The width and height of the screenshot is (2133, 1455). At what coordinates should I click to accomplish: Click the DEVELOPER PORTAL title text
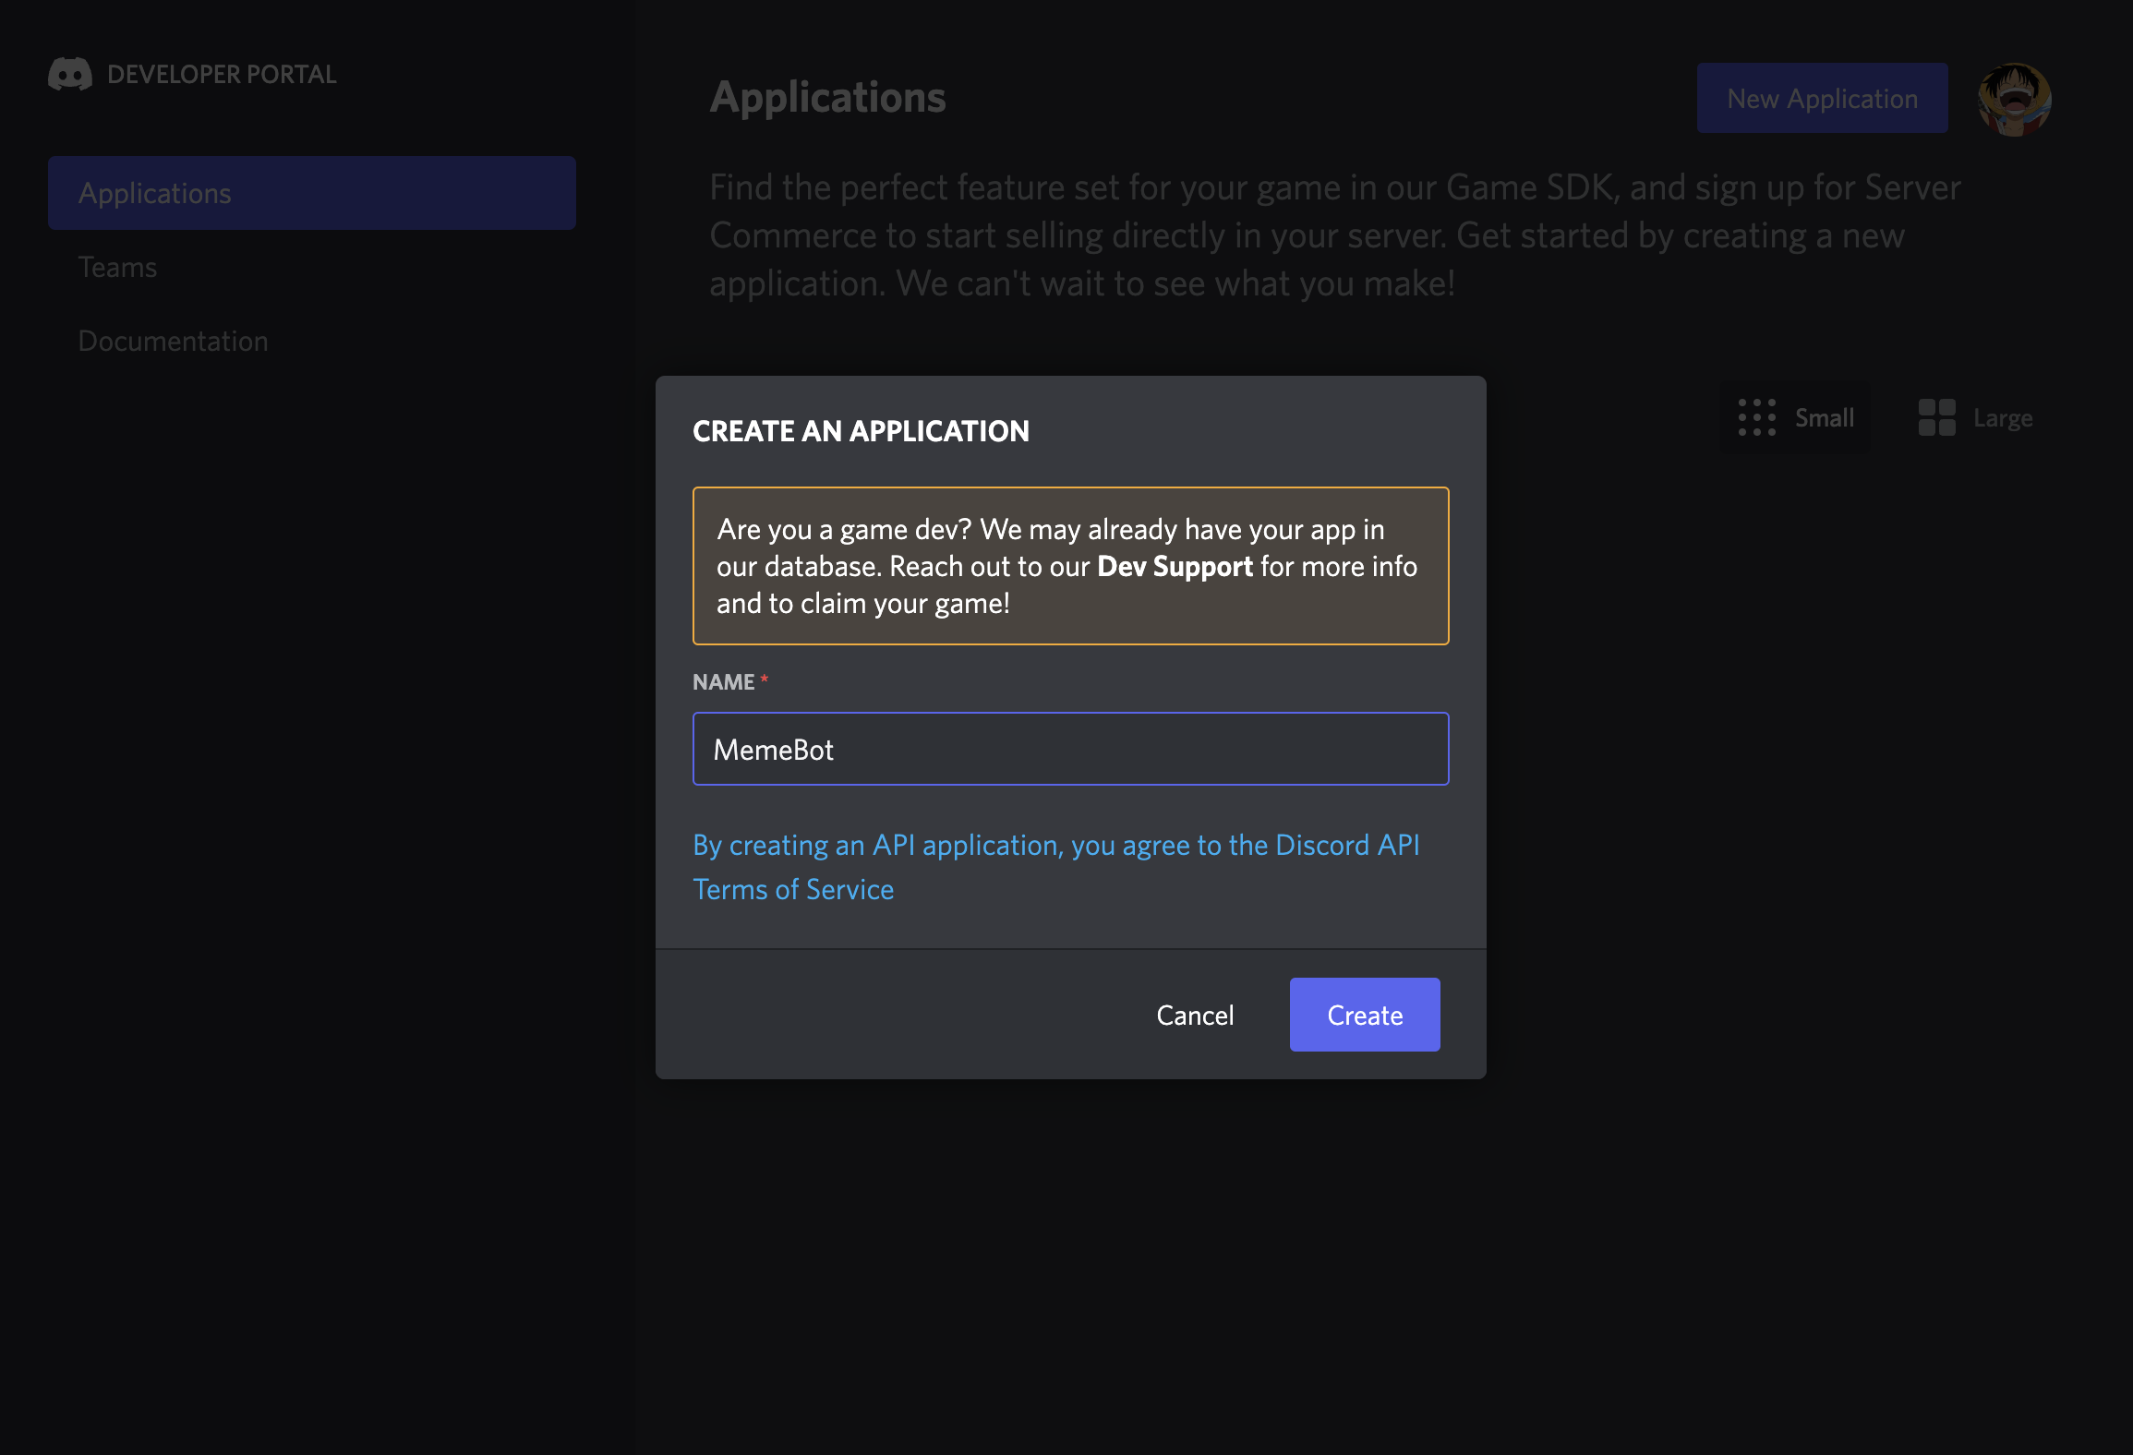[x=222, y=74]
